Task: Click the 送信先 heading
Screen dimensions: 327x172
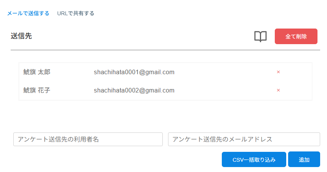Action: [21, 36]
